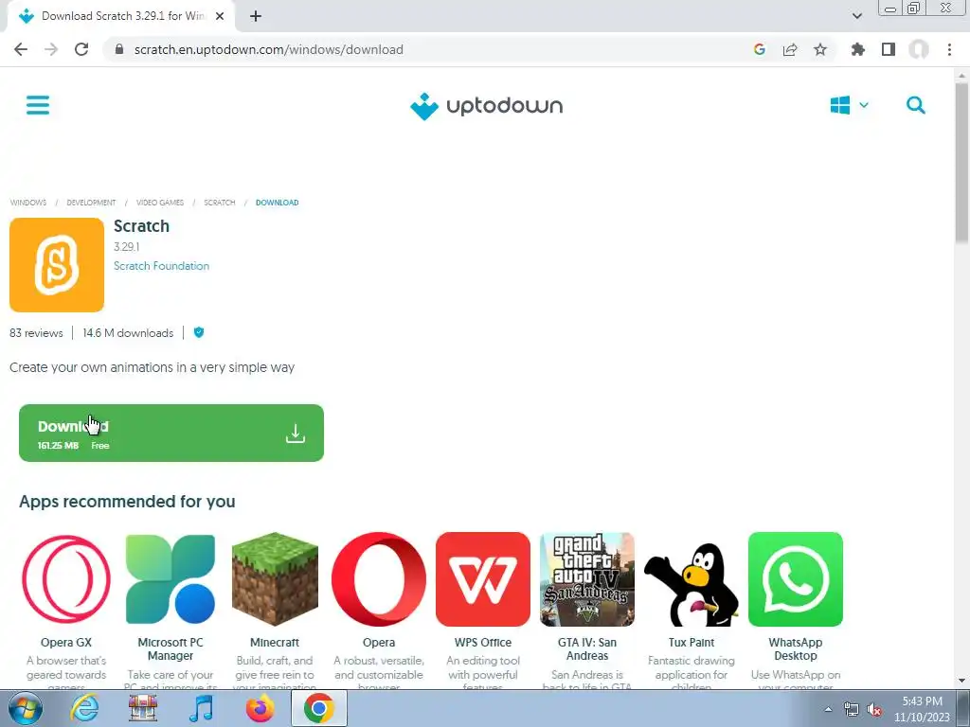
Task: Click the address bar URL
Action: (268, 49)
